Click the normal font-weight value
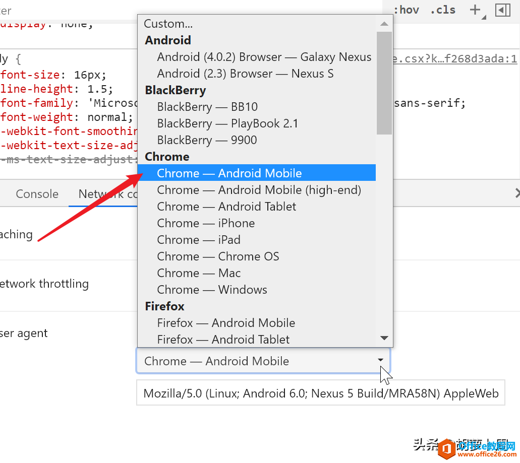Viewport: 520px width, 463px height. point(107,117)
